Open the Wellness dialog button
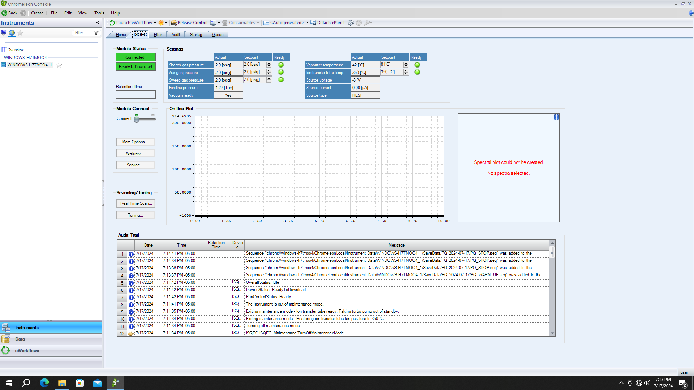The image size is (694, 390). tap(136, 153)
